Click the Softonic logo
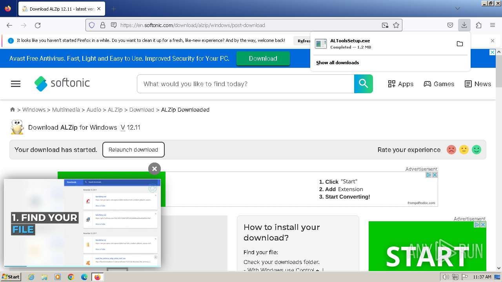Image resolution: width=502 pixels, height=282 pixels. (62, 83)
